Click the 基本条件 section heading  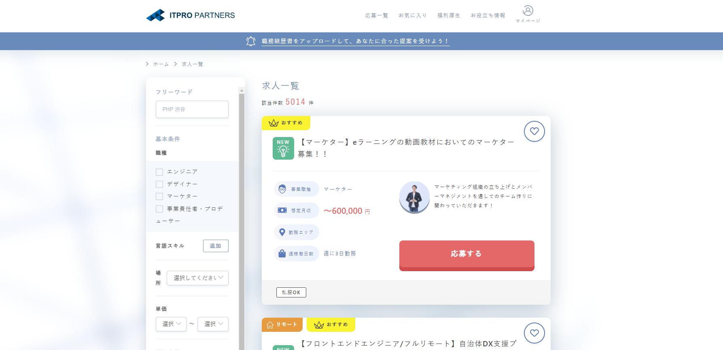coord(168,139)
